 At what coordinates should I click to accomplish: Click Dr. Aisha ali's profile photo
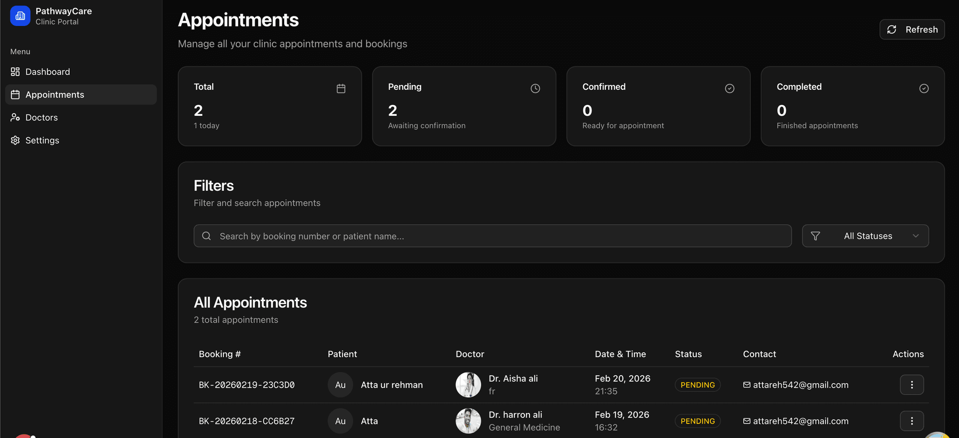click(x=469, y=385)
